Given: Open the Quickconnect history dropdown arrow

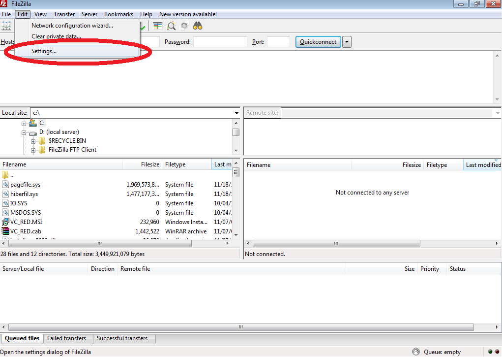Looking at the screenshot, I should click(347, 42).
